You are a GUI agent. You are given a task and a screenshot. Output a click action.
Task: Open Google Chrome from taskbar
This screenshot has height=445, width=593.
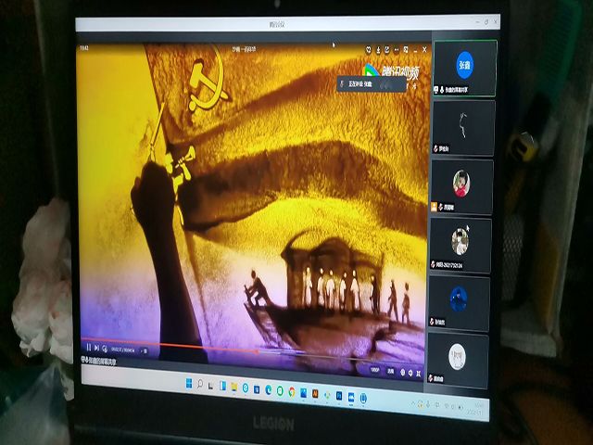(x=292, y=392)
